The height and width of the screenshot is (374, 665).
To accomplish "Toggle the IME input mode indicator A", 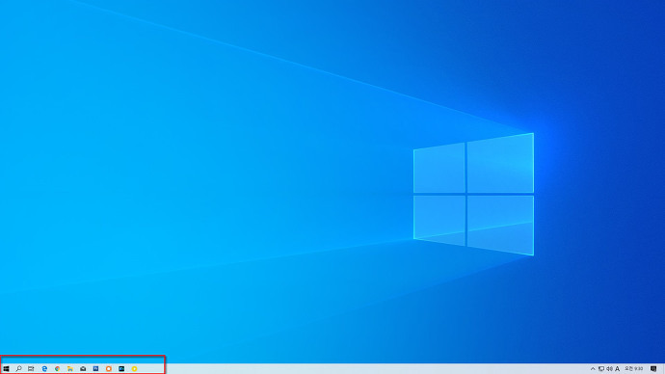I will coord(617,369).
